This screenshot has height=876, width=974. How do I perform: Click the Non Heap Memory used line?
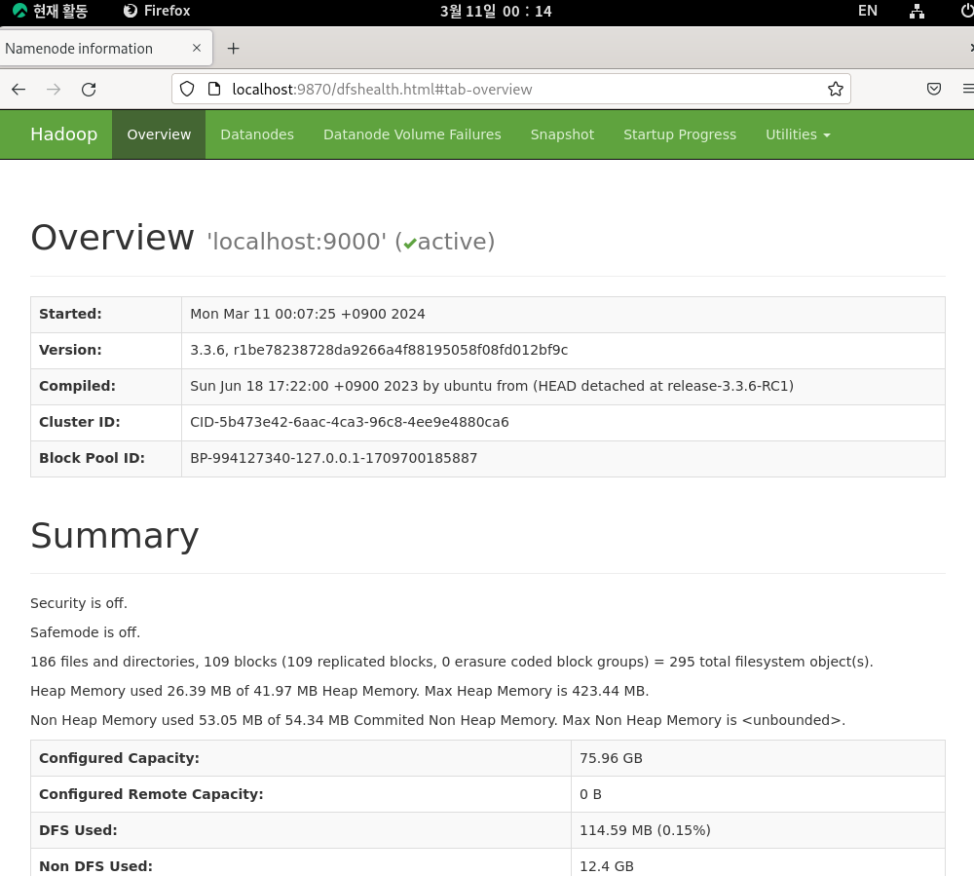(438, 720)
